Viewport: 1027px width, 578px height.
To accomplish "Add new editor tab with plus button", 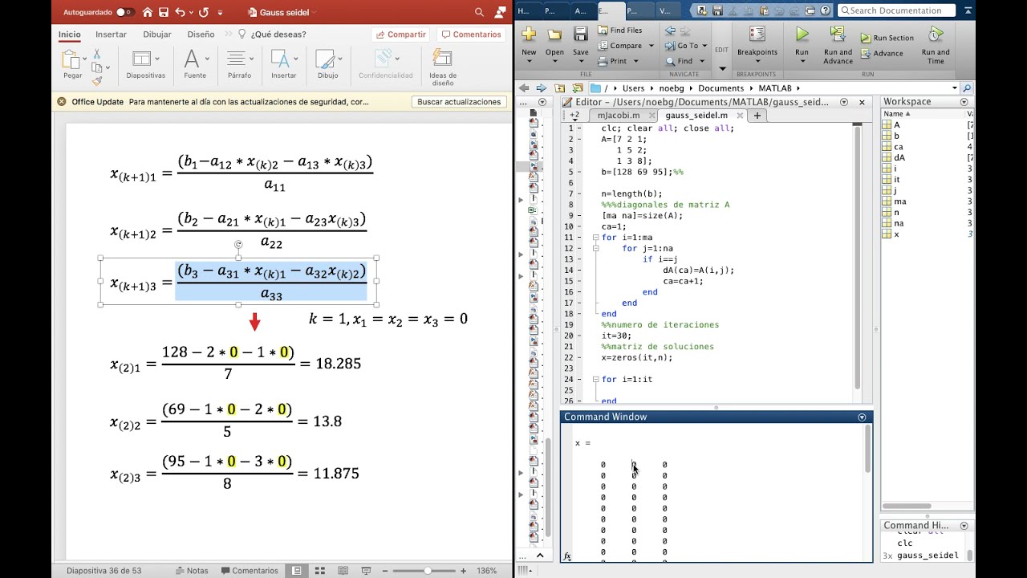I will (756, 116).
